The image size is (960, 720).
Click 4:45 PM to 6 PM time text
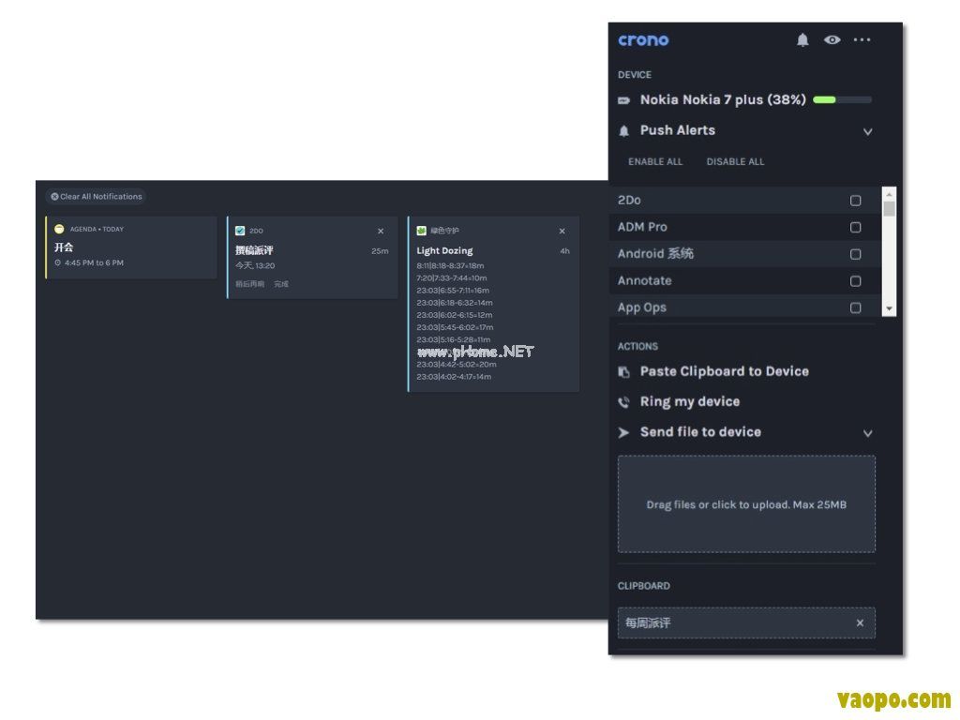coord(95,263)
